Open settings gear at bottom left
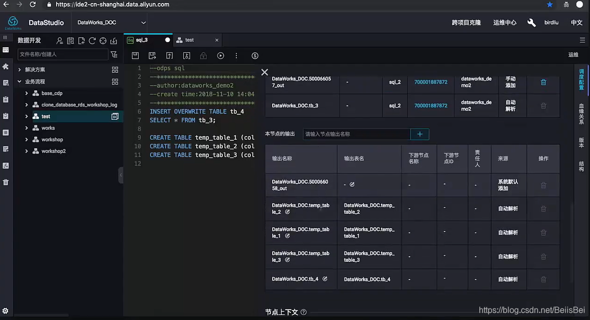This screenshot has width=590, height=320. [x=5, y=311]
